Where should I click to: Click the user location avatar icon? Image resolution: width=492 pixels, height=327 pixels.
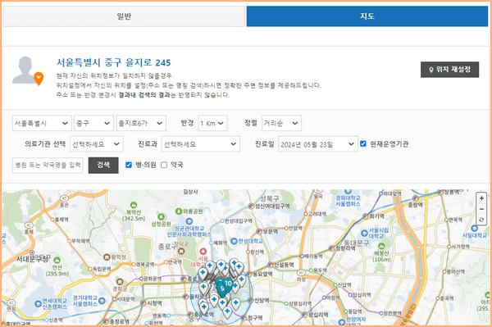[x=28, y=70]
